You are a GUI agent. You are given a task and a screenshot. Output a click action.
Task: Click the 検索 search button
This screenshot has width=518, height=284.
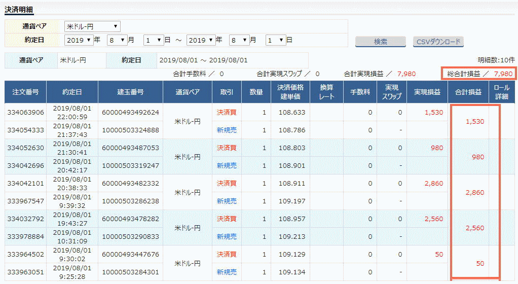tap(380, 42)
